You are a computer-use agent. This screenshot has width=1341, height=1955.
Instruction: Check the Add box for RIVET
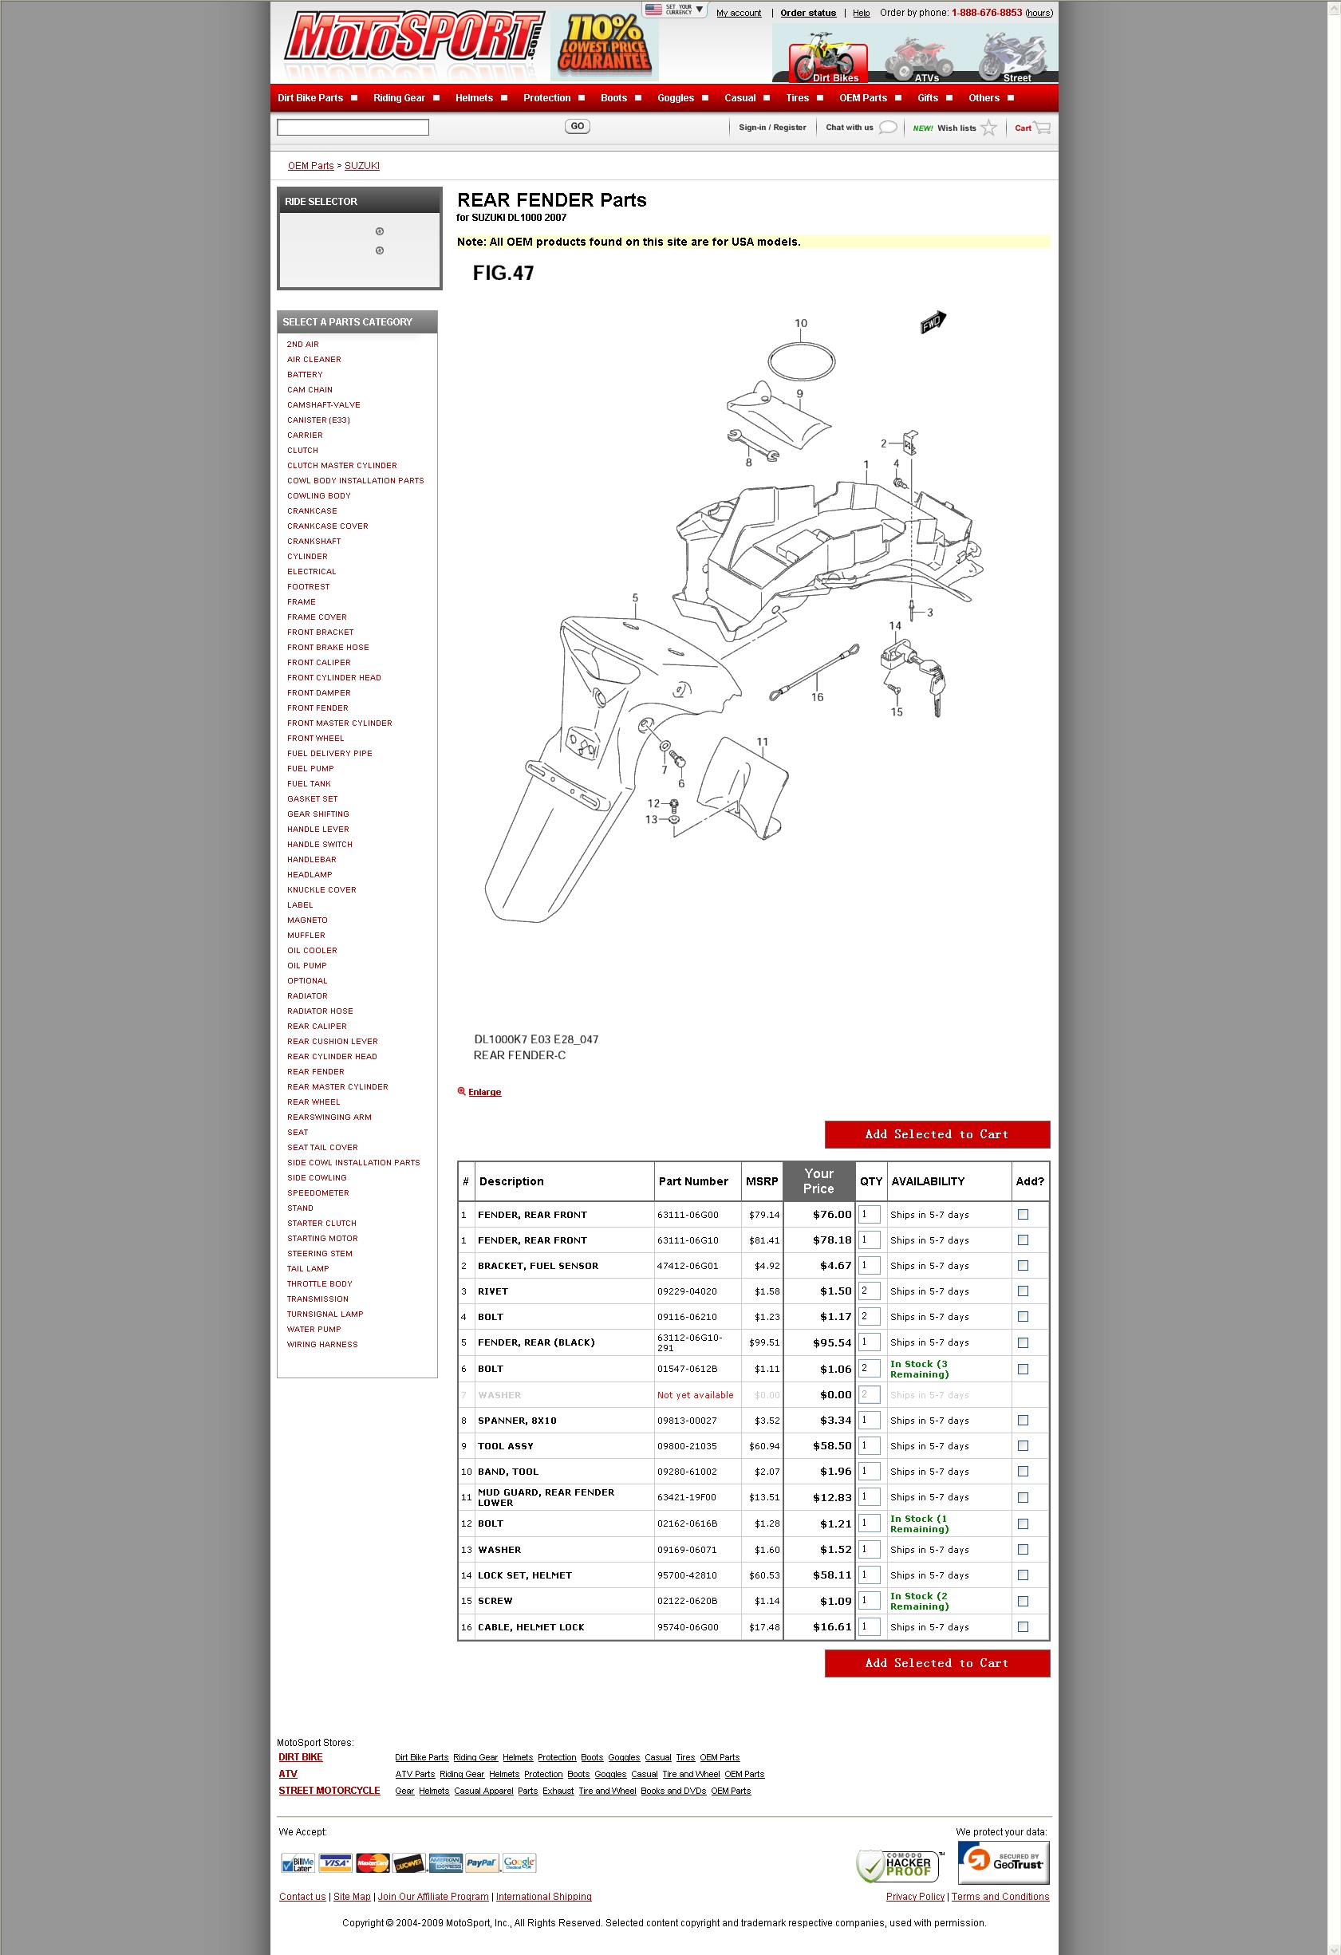click(x=1023, y=1291)
